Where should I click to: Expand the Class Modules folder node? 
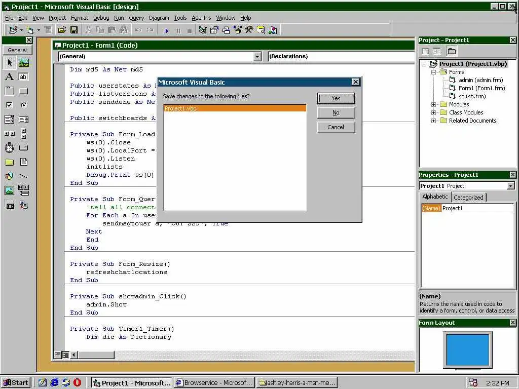coord(434,112)
